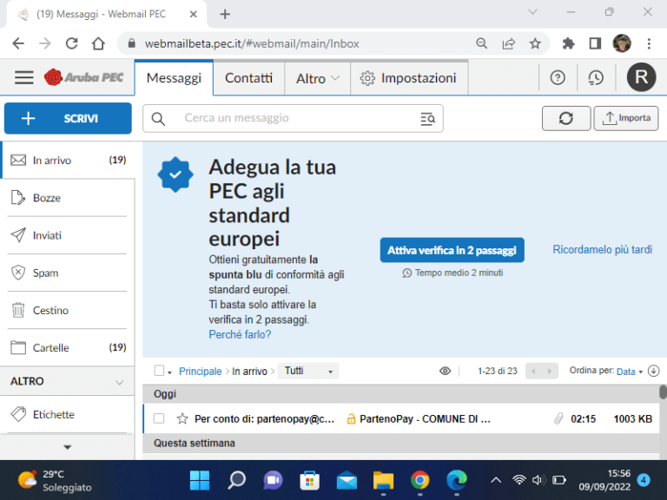Open the Cartelle item
Viewport: 667px width, 500px height.
pyautogui.click(x=67, y=347)
